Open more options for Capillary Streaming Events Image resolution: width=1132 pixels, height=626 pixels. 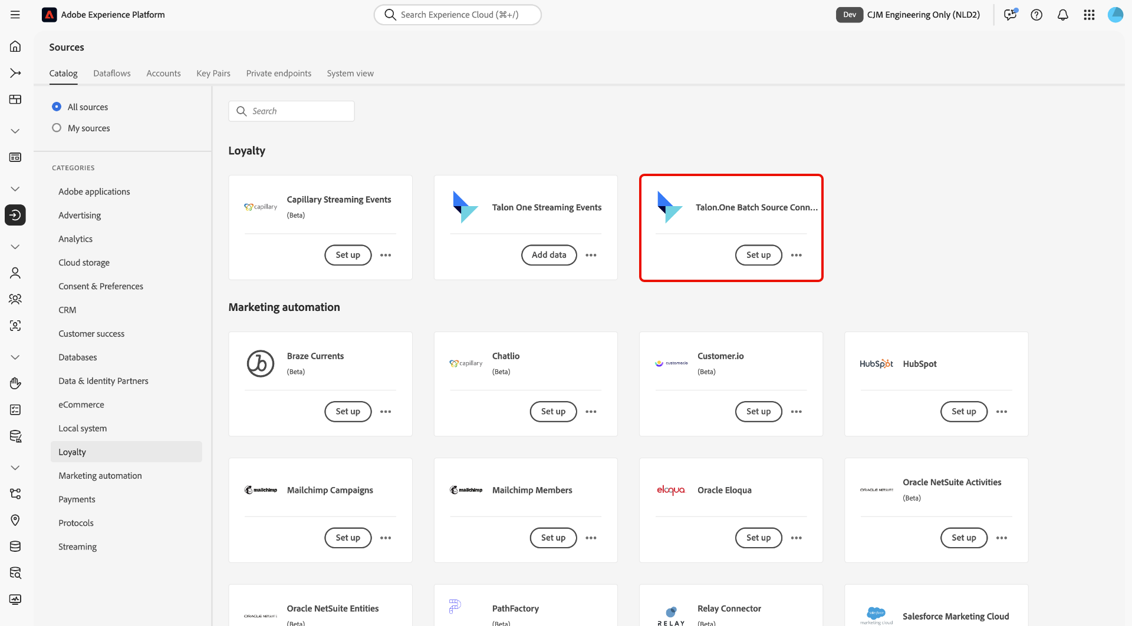(x=386, y=255)
